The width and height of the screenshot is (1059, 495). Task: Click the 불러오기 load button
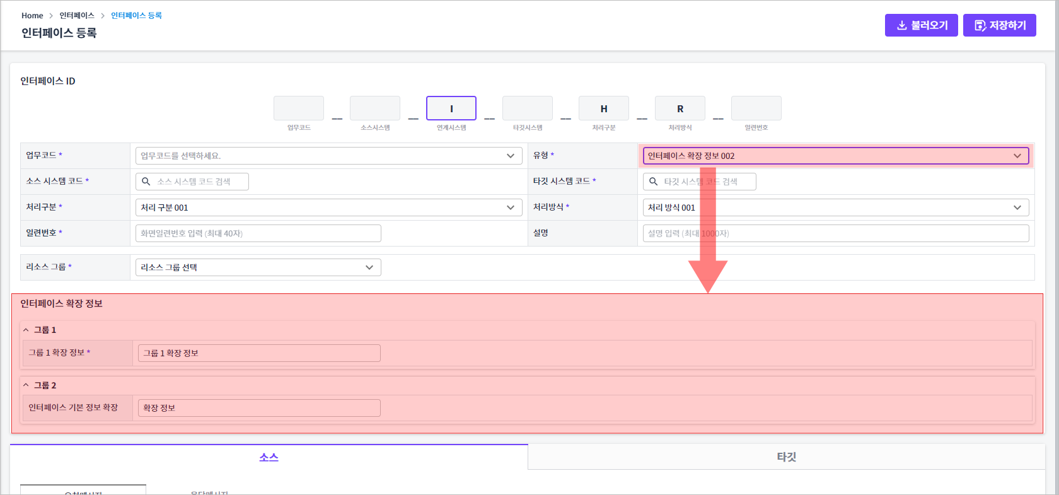click(921, 25)
